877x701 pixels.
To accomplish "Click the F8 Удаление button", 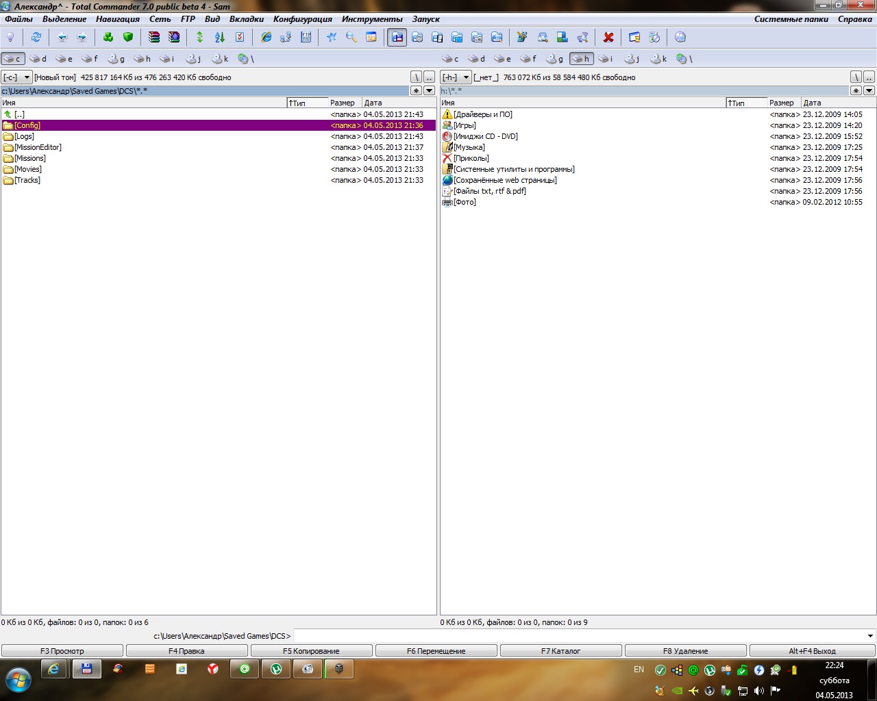I will click(685, 651).
